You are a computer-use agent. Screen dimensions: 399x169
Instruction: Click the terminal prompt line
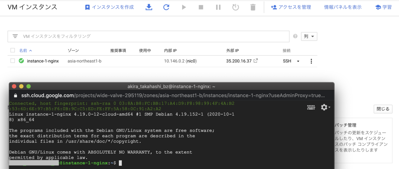(x=66, y=163)
